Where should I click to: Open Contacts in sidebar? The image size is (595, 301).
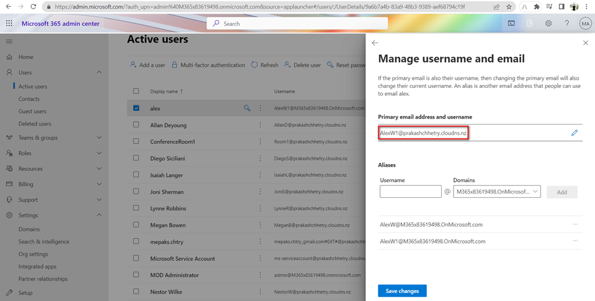tap(29, 99)
